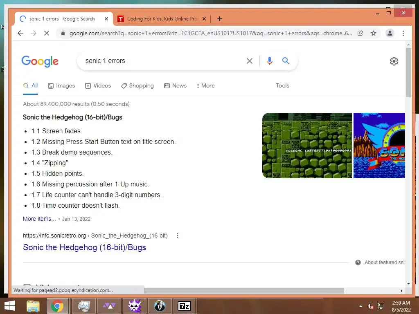The height and width of the screenshot is (314, 419).
Task: Select the All results tab
Action: 30,86
